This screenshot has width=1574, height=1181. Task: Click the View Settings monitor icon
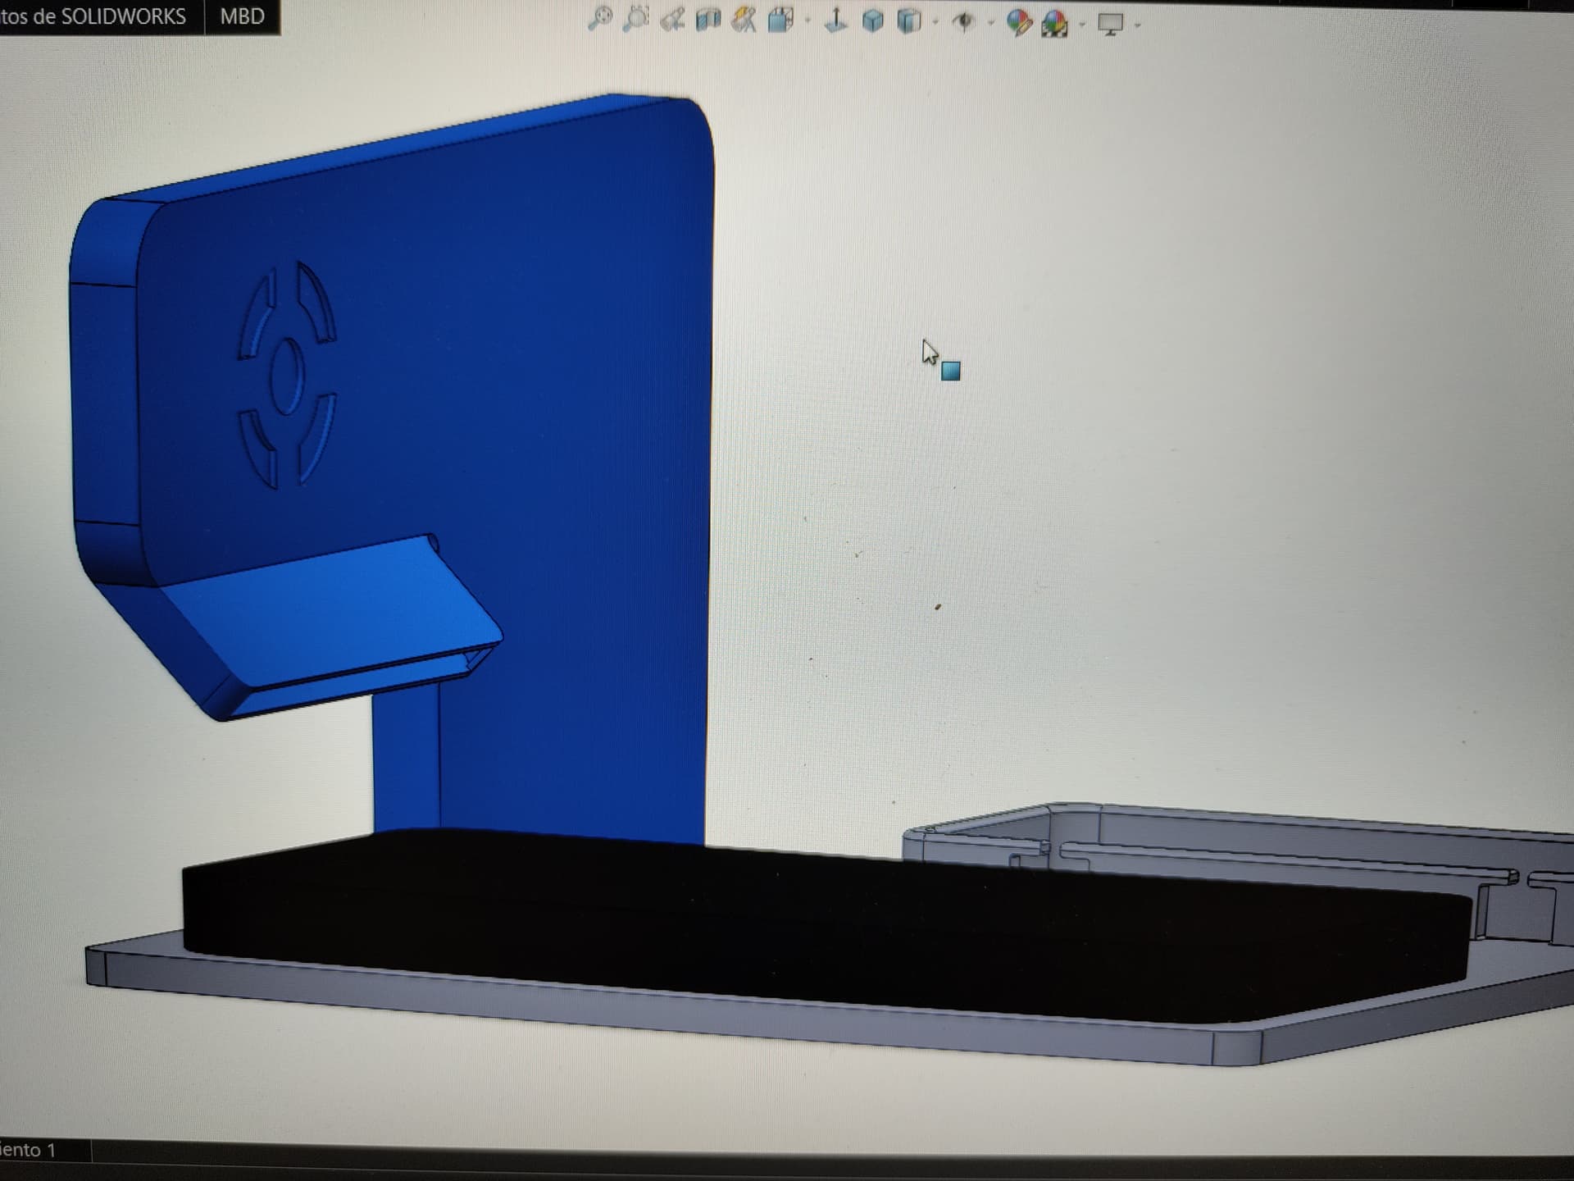[x=1111, y=25]
